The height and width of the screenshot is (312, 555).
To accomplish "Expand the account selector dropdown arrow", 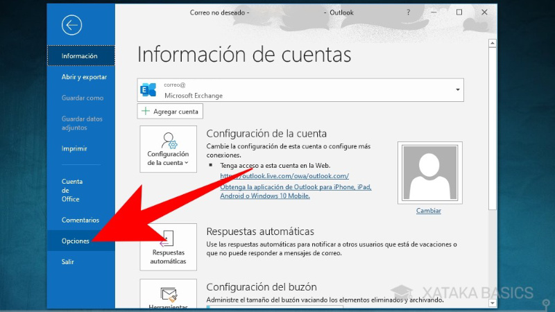I will tap(458, 90).
